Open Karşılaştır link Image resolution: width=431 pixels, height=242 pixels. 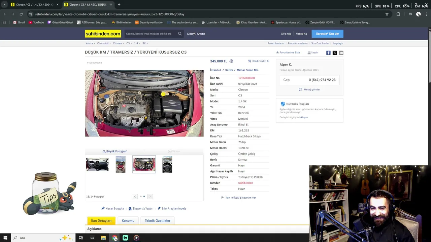pyautogui.click(x=338, y=43)
